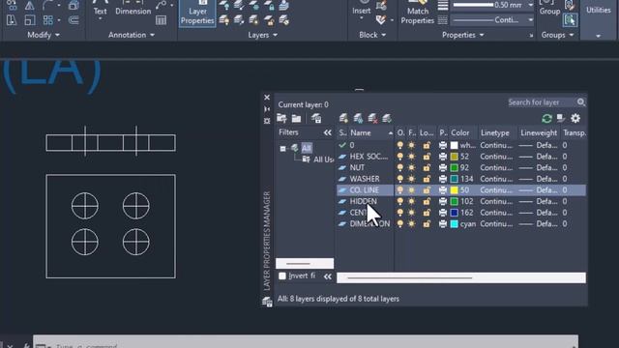Change cyan color swatch of DIMENSION layer
Viewport: 619px width, 348px height.
(455, 224)
